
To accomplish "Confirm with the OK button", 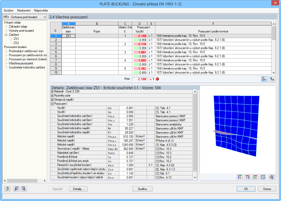I will [x=246, y=189].
